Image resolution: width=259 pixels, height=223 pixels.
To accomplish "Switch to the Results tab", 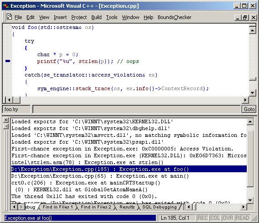I will click(127, 207).
